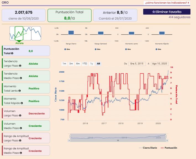Click the start date field Ene 5, 2015
This screenshot has height=159, width=196.
pyautogui.click(x=137, y=64)
